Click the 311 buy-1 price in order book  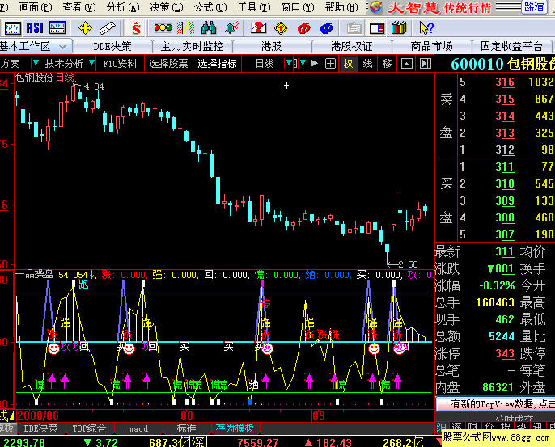(505, 167)
